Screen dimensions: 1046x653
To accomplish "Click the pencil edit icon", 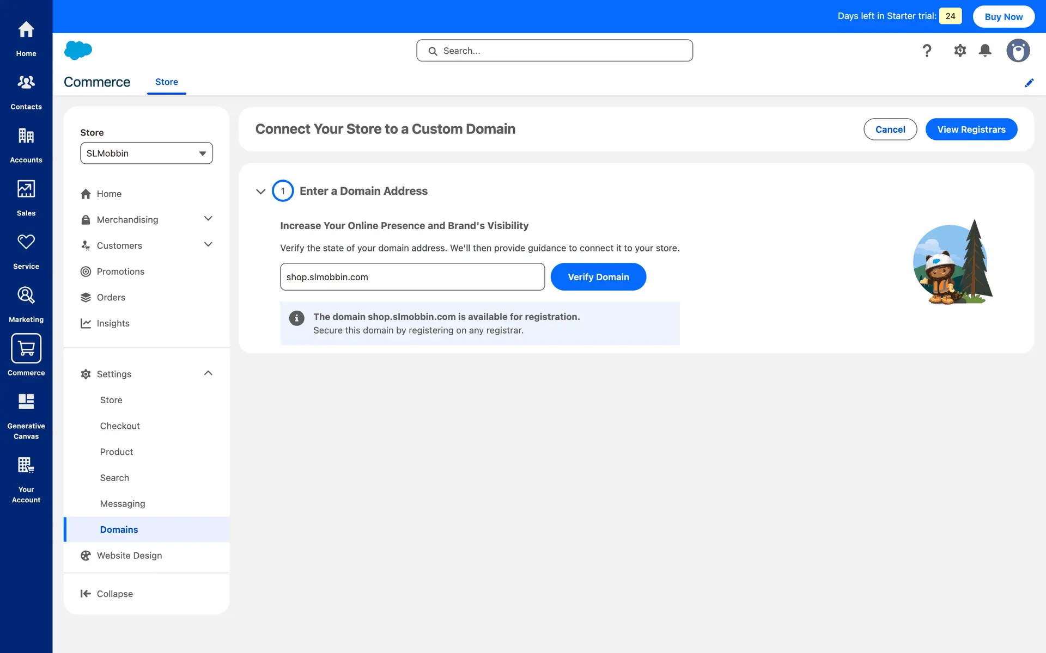I will coord(1029,83).
